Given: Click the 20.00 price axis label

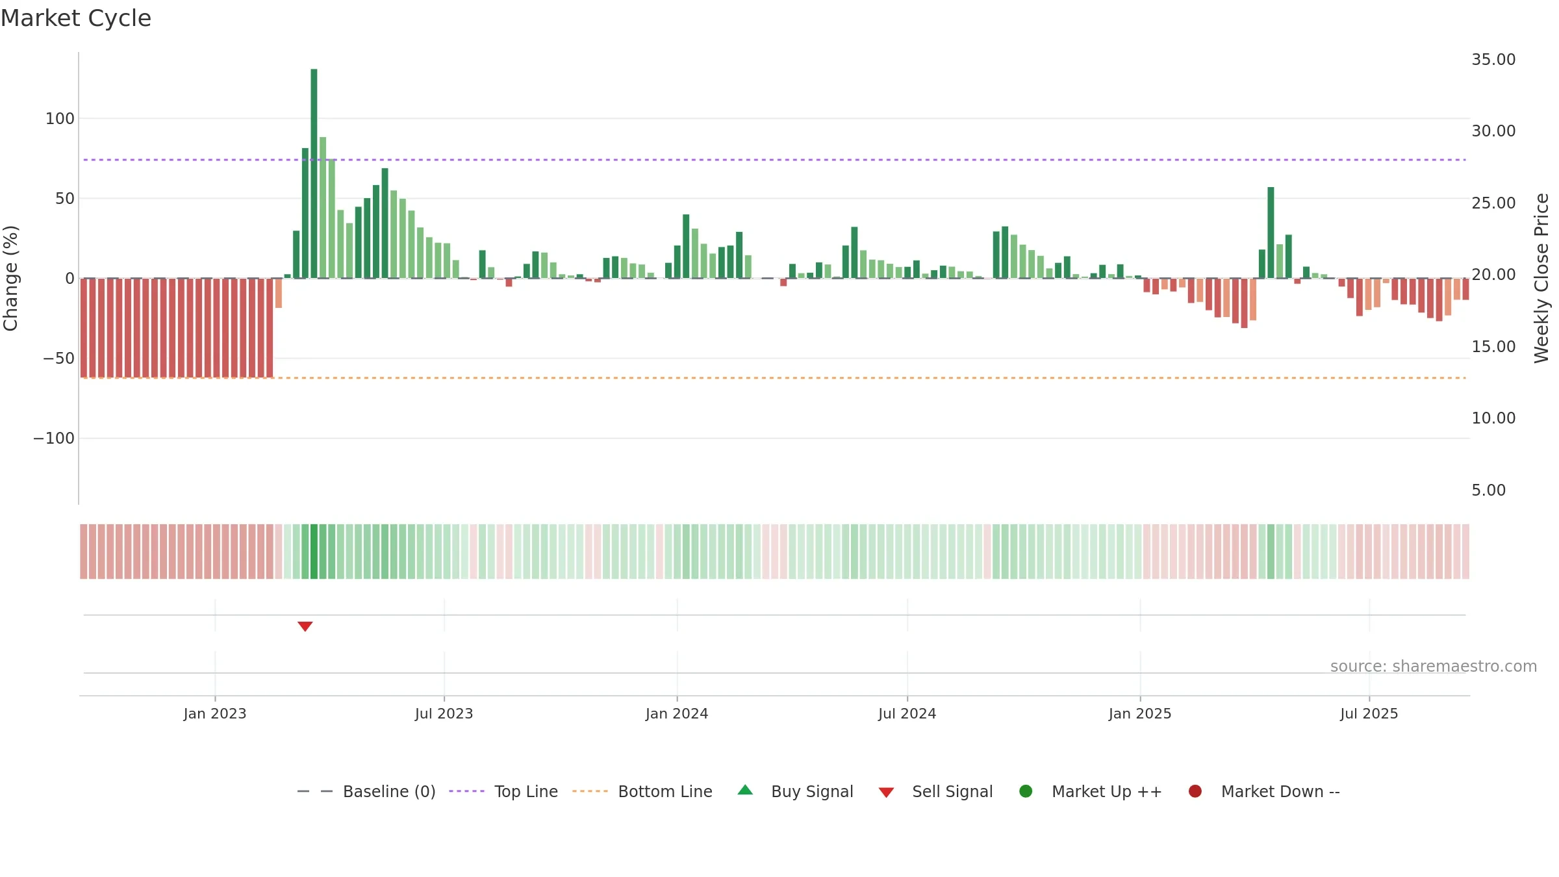Looking at the screenshot, I should point(1493,274).
